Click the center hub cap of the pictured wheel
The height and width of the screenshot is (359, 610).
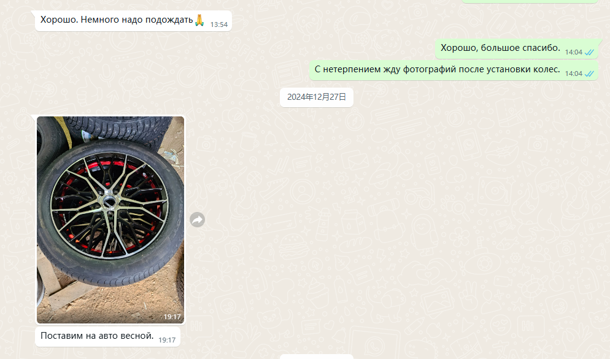click(109, 202)
